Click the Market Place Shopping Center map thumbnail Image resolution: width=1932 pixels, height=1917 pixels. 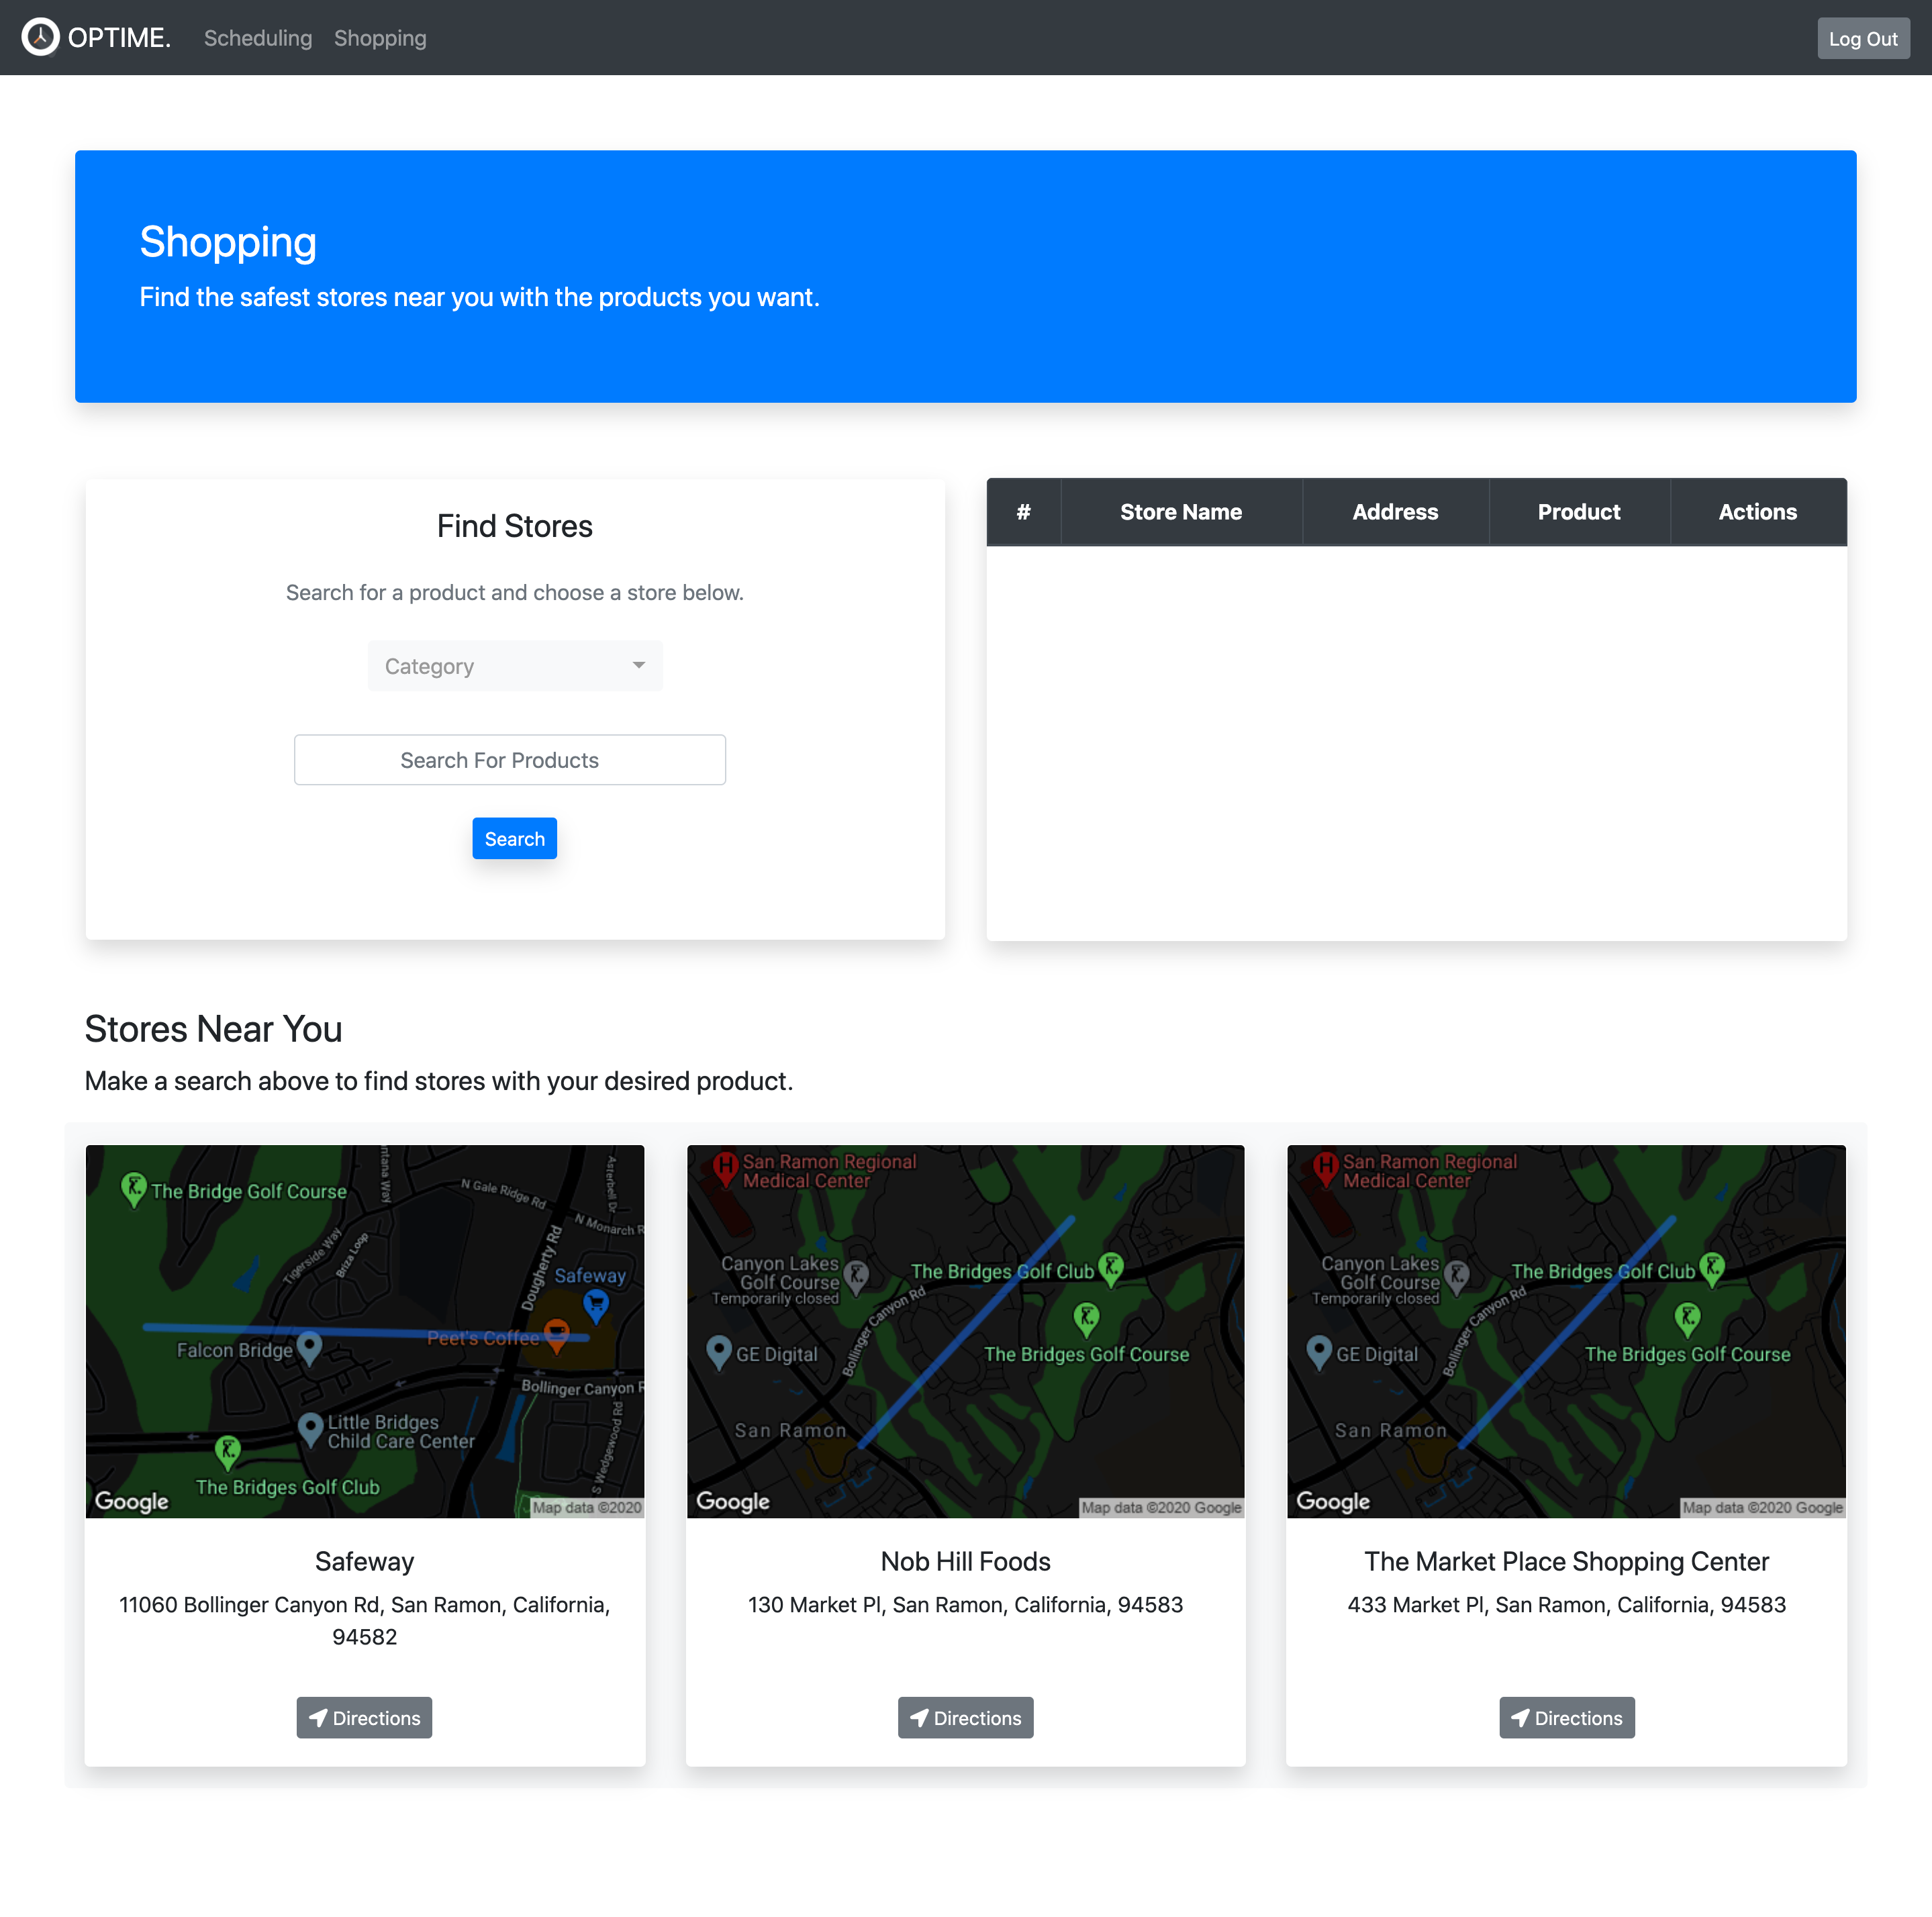pyautogui.click(x=1566, y=1331)
